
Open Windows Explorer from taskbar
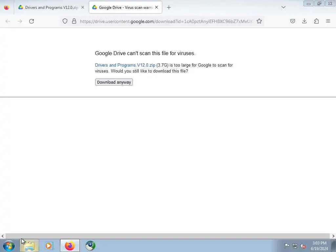coord(29,245)
